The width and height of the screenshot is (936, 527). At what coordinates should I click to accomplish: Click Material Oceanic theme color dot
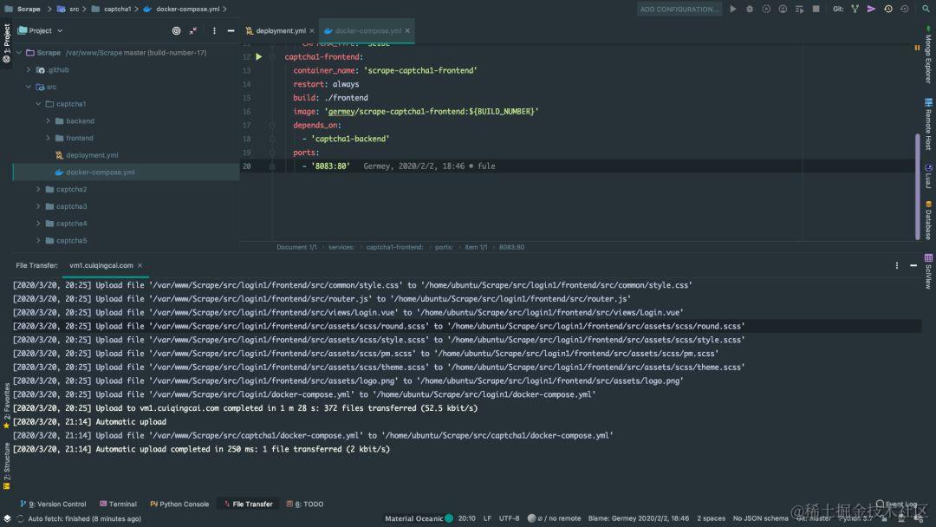click(x=449, y=518)
